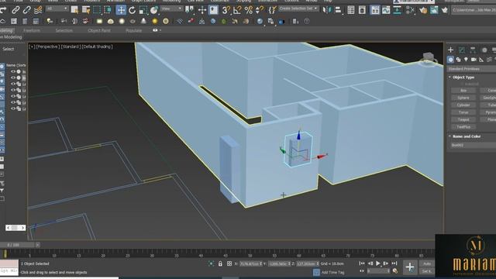The height and width of the screenshot is (279, 496).
Task: Click the object name input field
Action: pos(474,145)
